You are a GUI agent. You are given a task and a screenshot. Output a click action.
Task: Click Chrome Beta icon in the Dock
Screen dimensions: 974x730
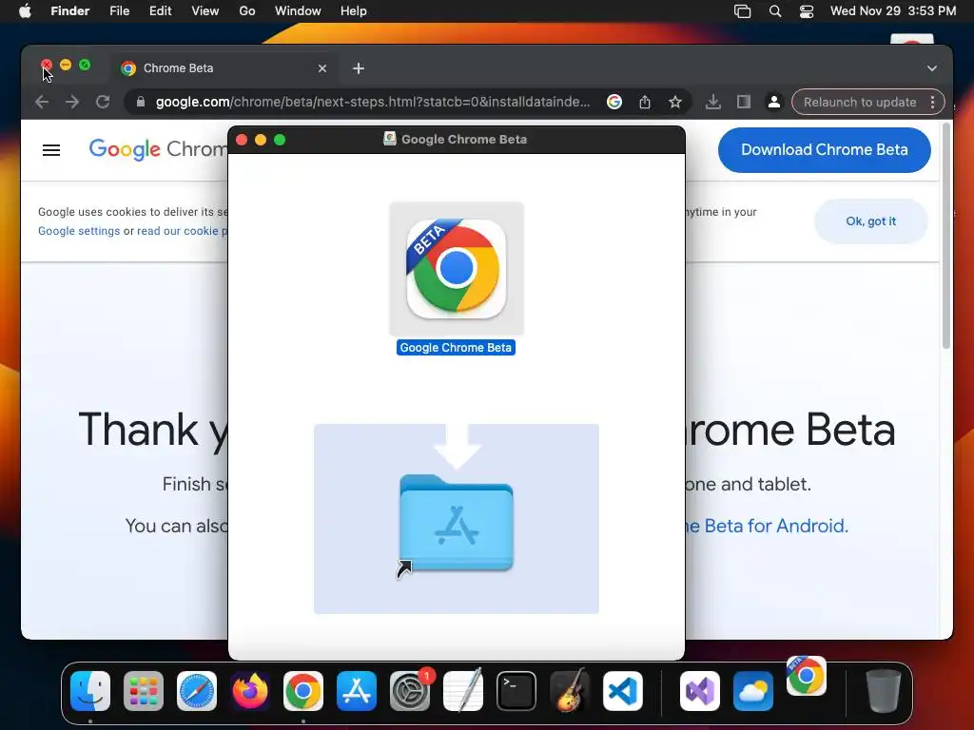[807, 676]
